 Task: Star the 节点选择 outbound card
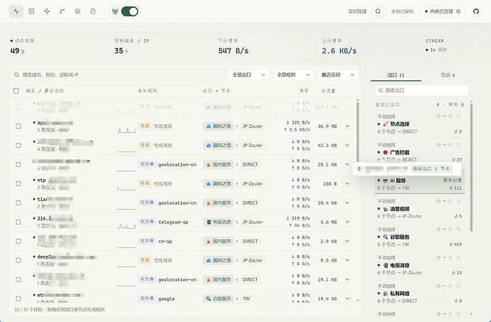(x=438, y=117)
